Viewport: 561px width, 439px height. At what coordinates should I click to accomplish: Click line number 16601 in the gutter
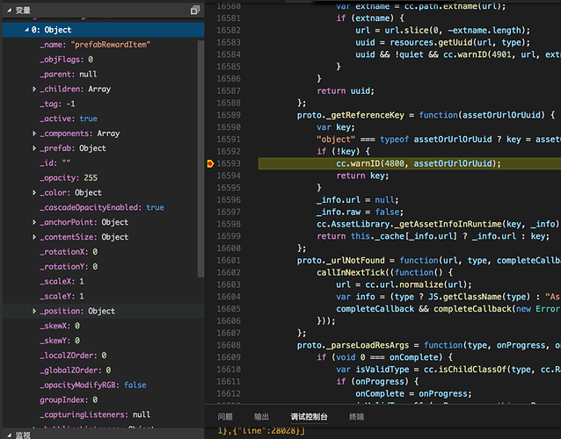click(x=228, y=260)
